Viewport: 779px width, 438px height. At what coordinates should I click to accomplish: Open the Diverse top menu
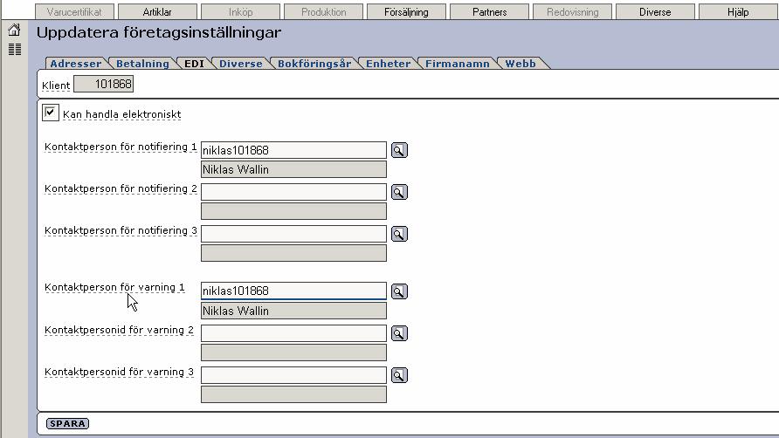(655, 12)
